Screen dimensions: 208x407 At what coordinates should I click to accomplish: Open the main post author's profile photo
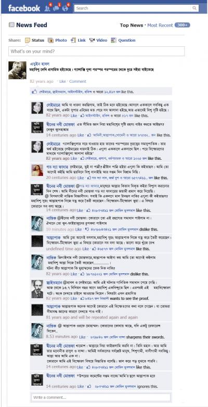click(17, 70)
